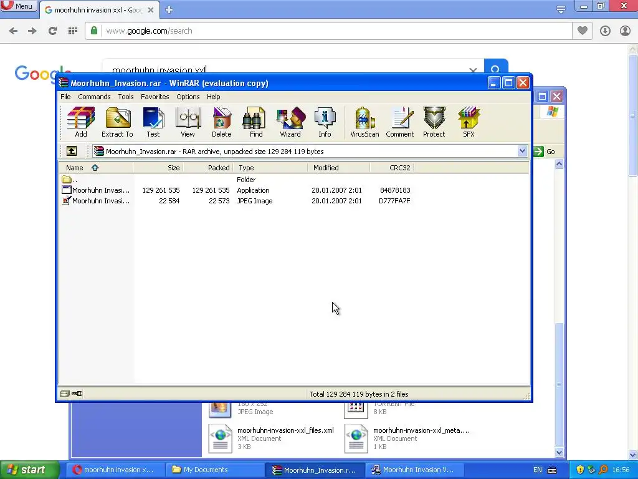
Task: Click the security shield tray icon
Action: coord(580,470)
